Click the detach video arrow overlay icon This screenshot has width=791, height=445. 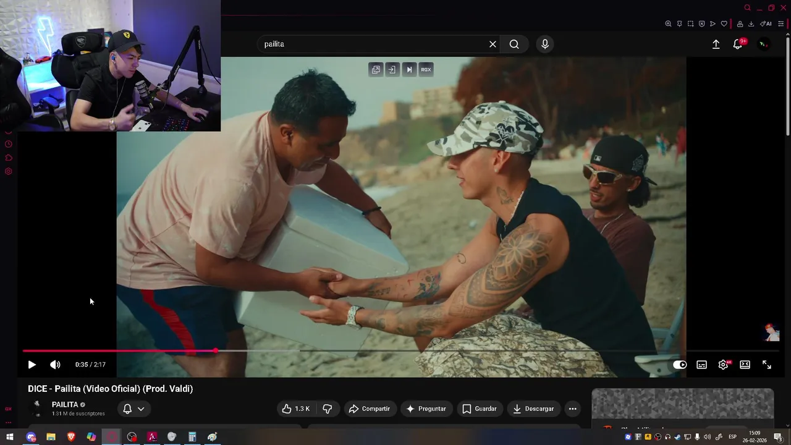(x=392, y=70)
